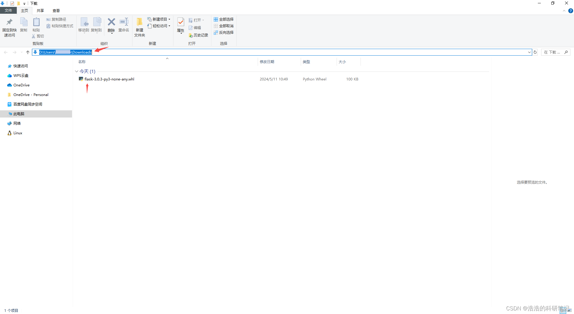The height and width of the screenshot is (314, 574).
Task: Switch to the 主页 home tab
Action: click(x=25, y=10)
